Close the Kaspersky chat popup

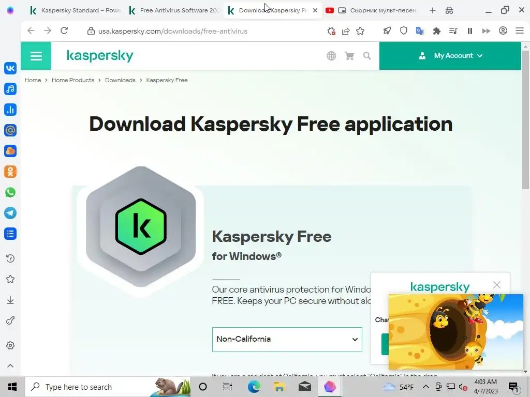pos(496,285)
